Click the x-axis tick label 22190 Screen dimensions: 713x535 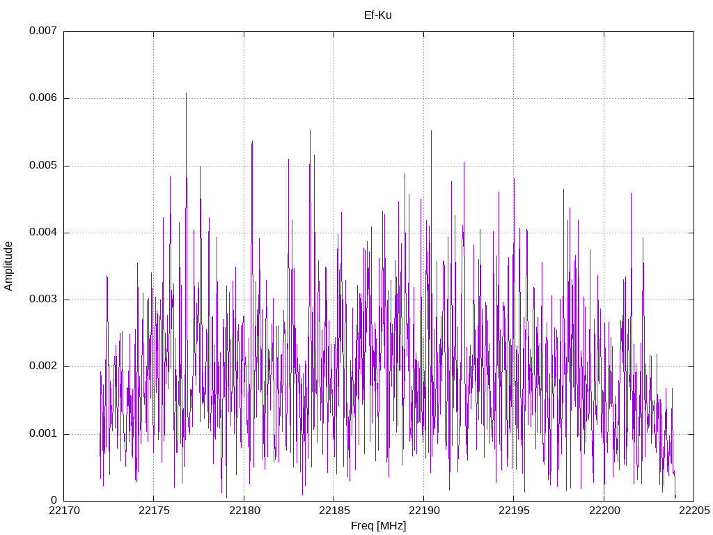pyautogui.click(x=424, y=511)
